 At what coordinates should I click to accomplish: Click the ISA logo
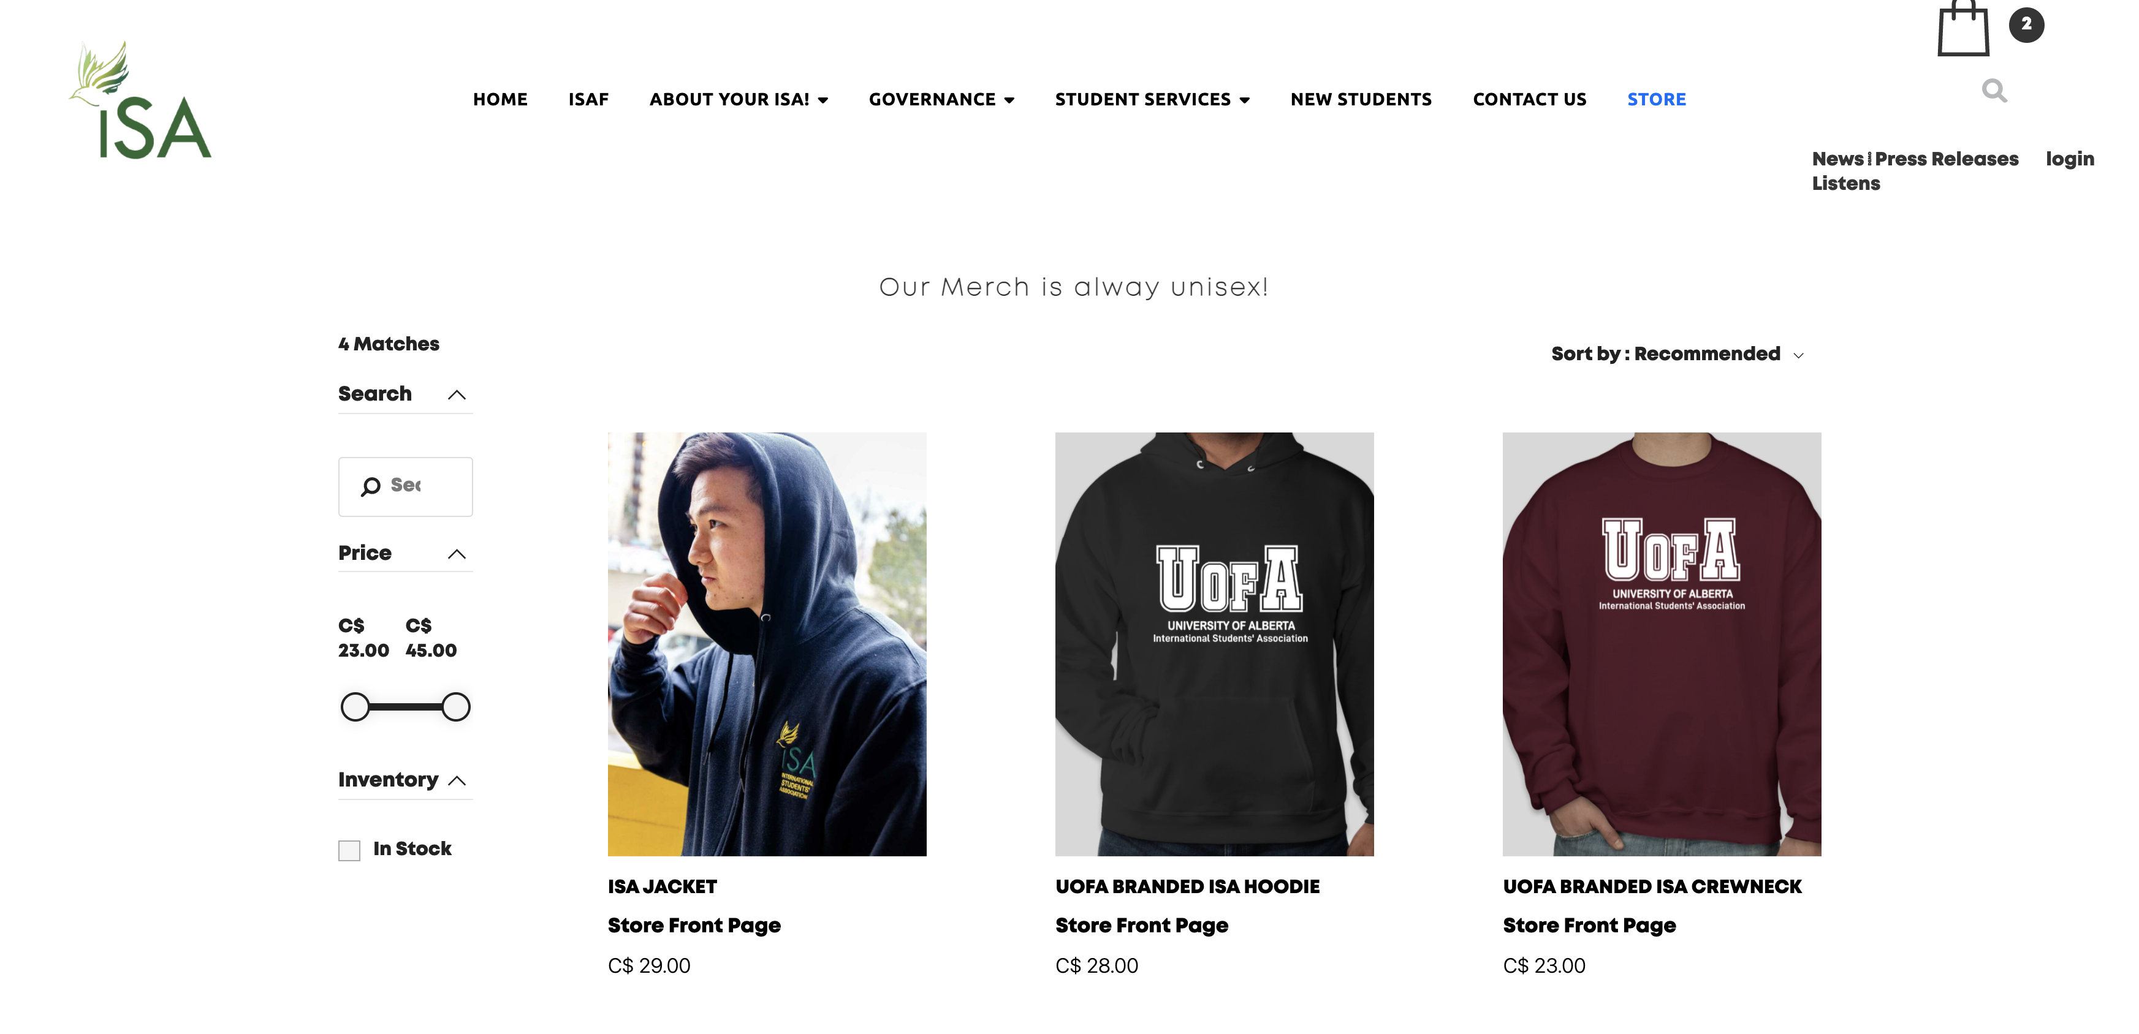(x=140, y=100)
